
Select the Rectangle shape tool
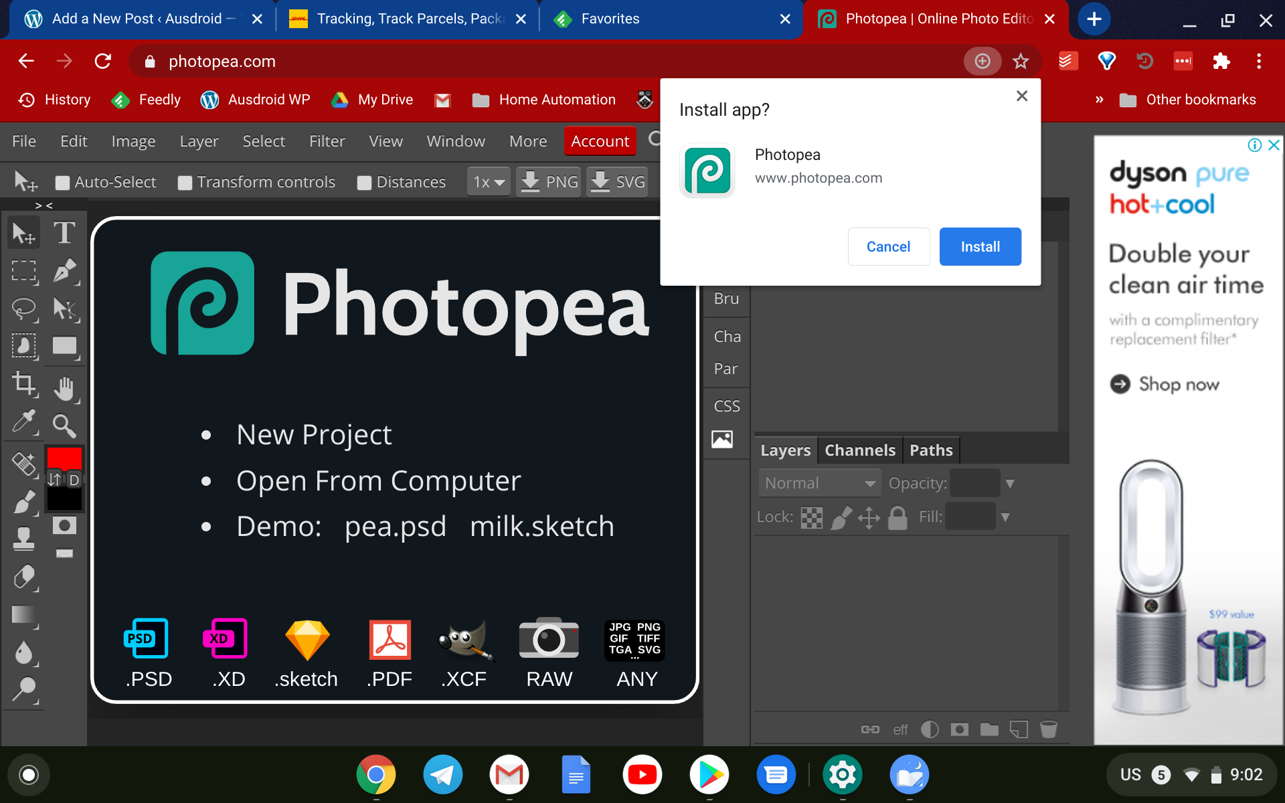64,346
